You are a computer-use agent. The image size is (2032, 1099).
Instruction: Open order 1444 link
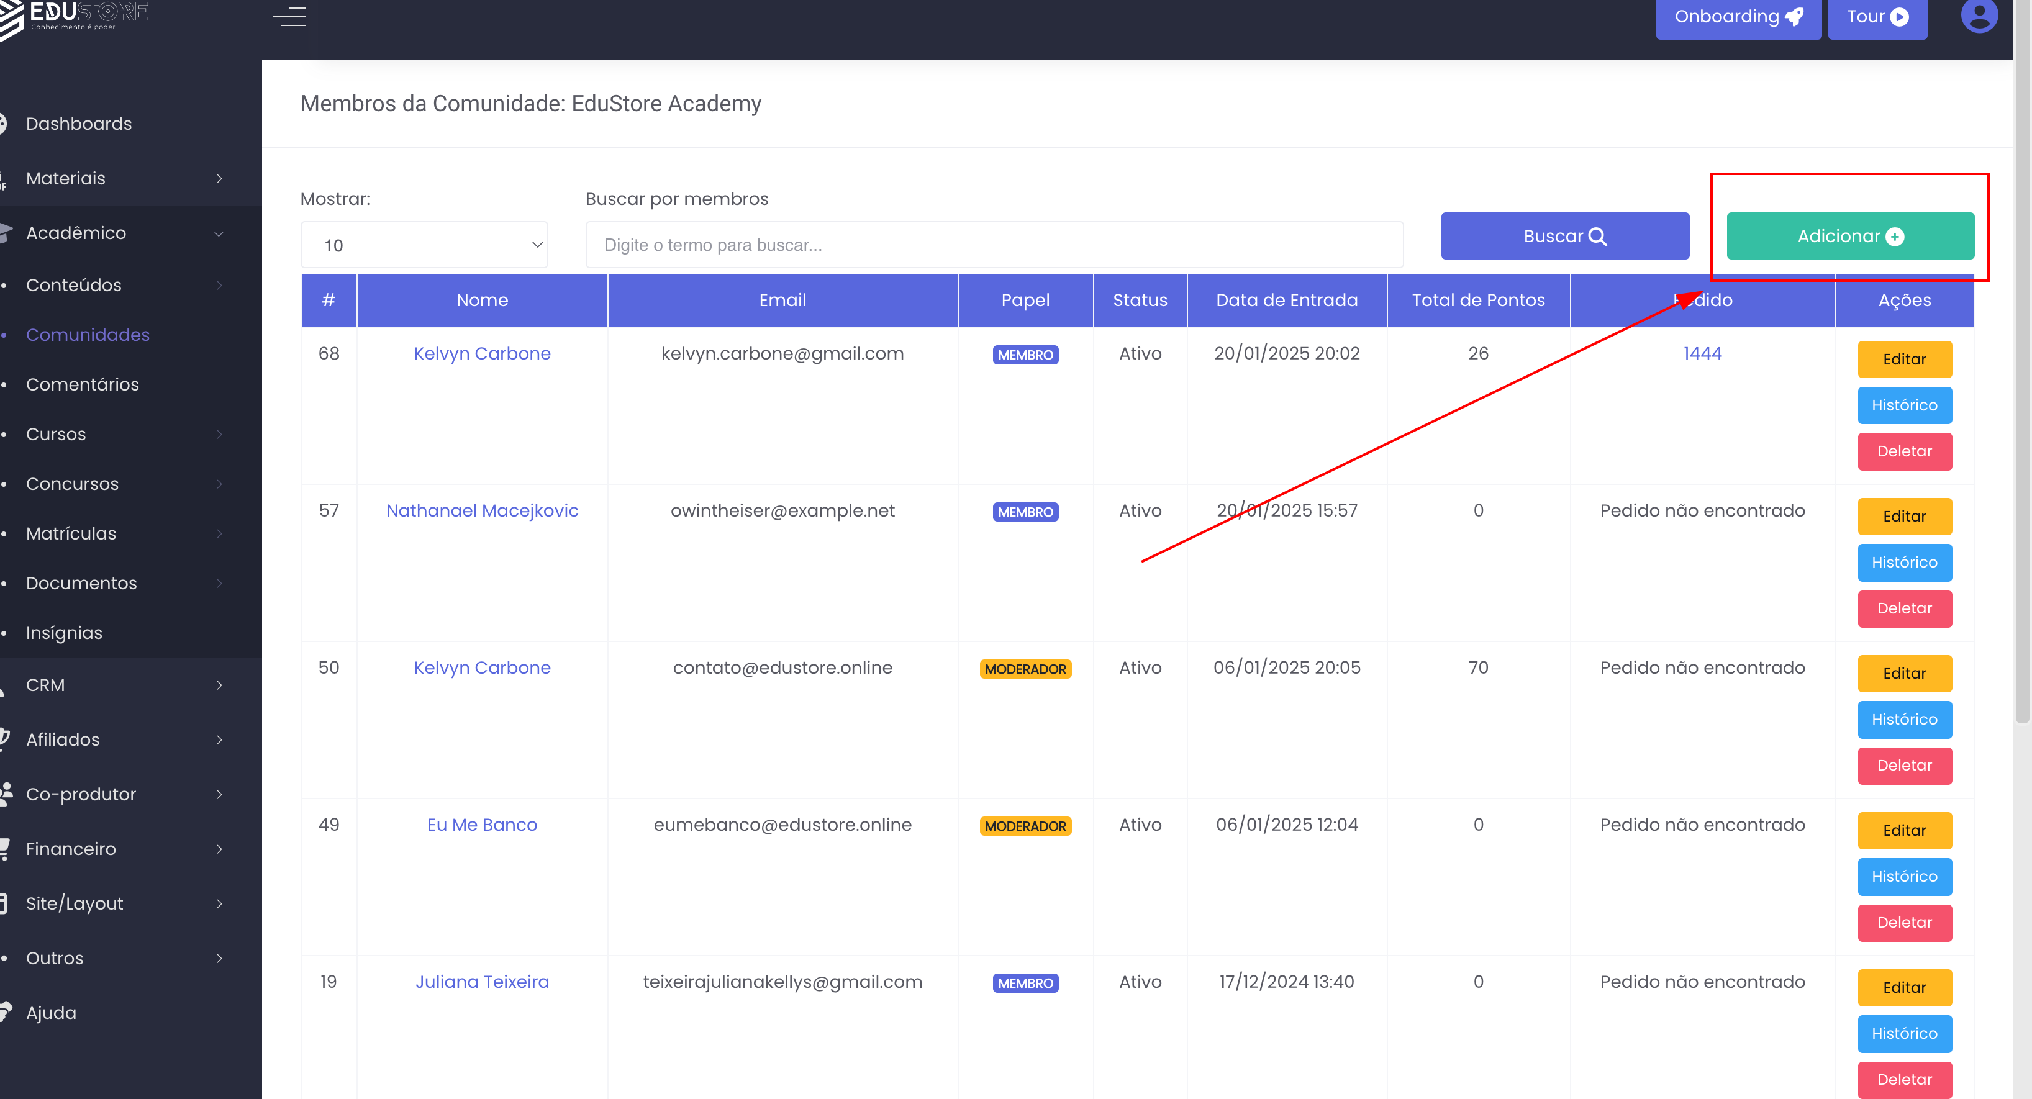point(1702,355)
